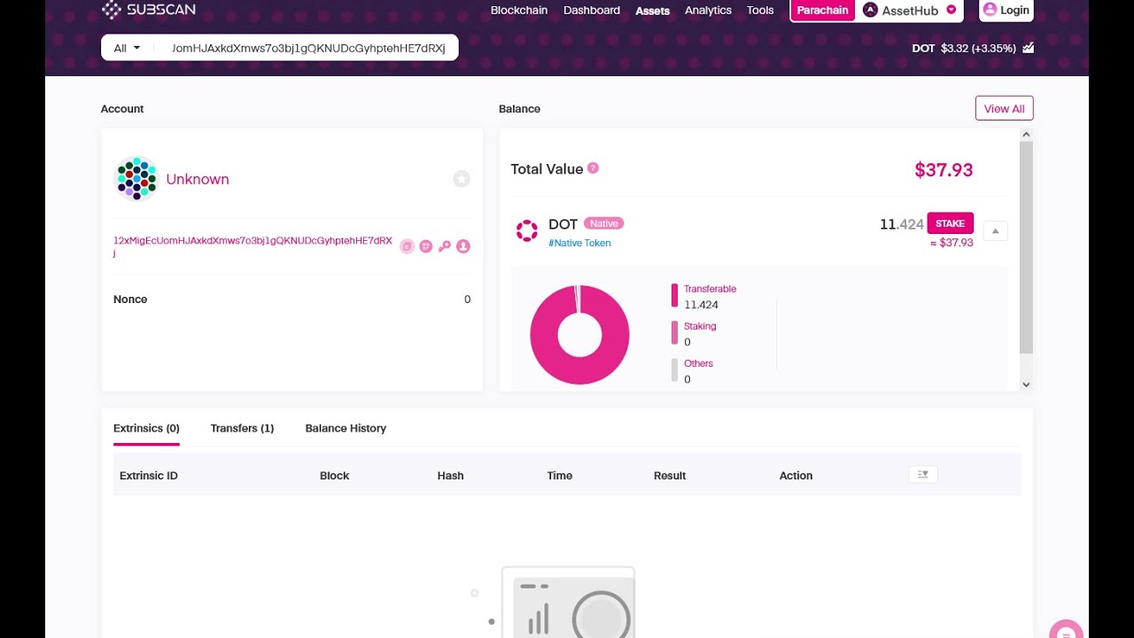Viewport: 1134px width, 638px height.
Task: Click the 11.424 DOT balance amount
Action: [901, 224]
